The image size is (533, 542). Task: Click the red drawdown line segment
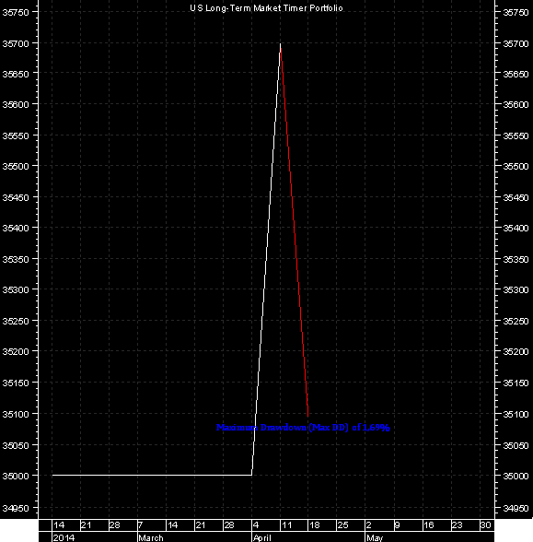pos(294,231)
